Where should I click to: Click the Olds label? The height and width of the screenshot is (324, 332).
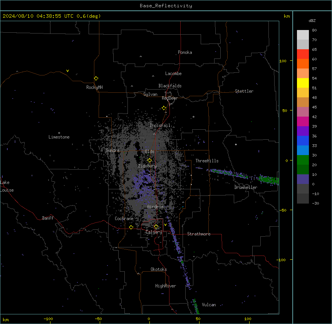tap(149, 152)
